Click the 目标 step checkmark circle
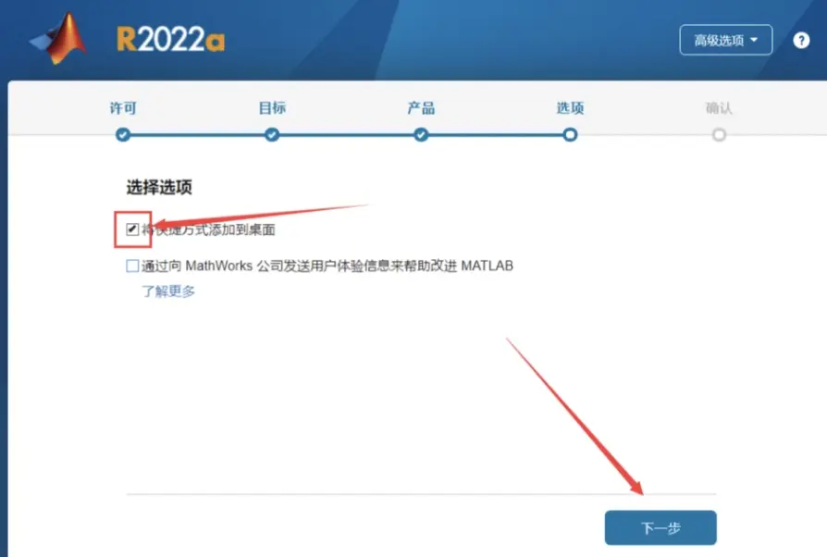 coord(272,135)
